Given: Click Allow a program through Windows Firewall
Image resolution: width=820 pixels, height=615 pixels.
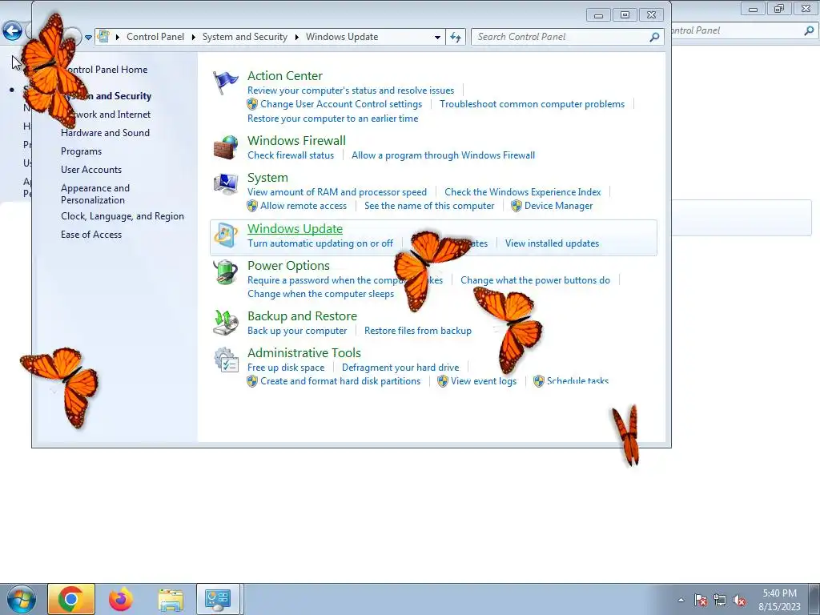Looking at the screenshot, I should (x=443, y=155).
